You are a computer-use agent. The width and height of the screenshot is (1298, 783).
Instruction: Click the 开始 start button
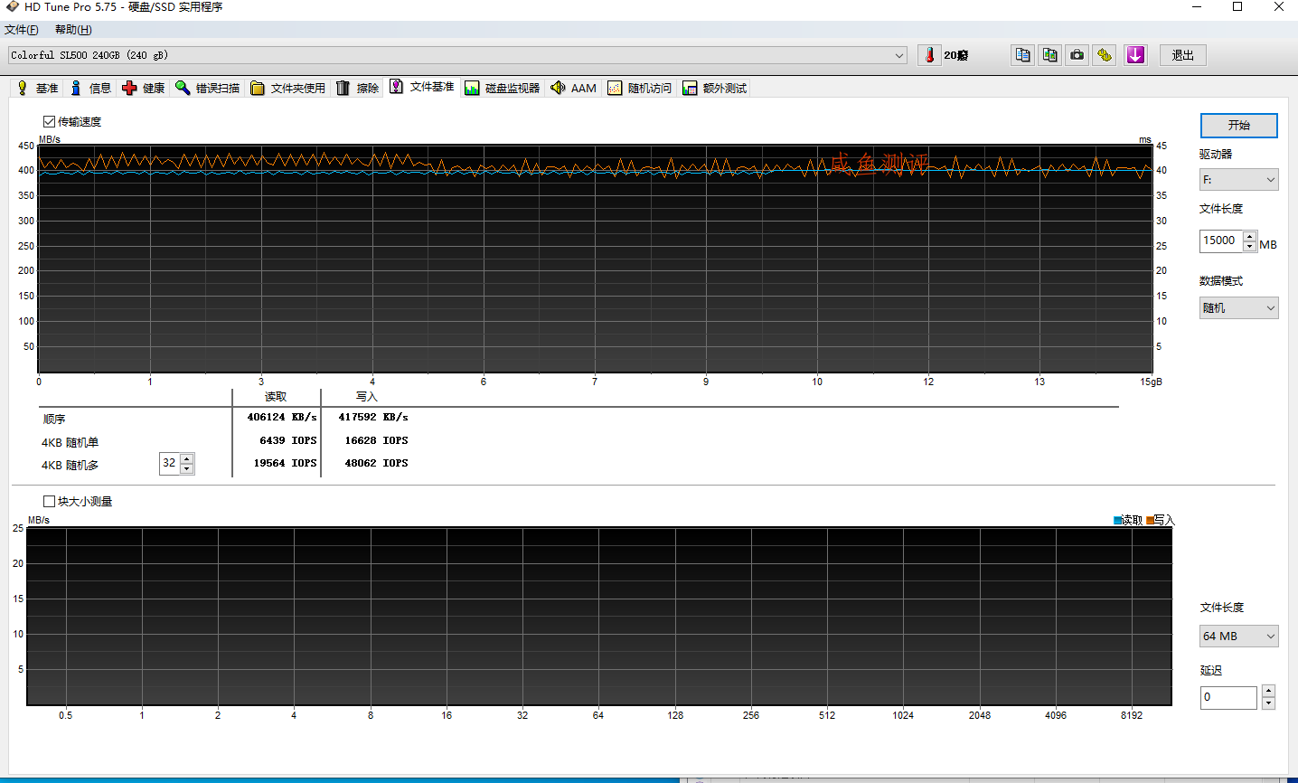point(1238,126)
